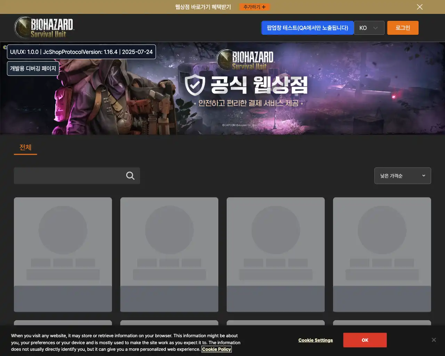Click the chevron on the KO selector

point(375,28)
